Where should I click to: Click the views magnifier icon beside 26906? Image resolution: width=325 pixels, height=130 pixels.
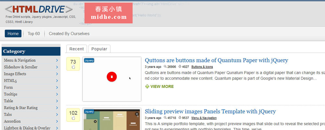165,67
